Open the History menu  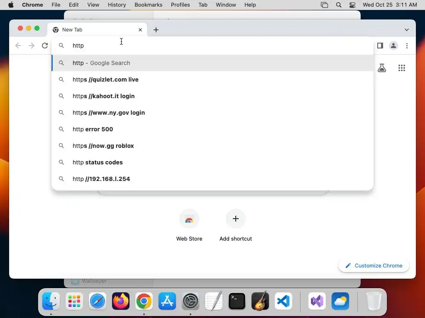117,5
